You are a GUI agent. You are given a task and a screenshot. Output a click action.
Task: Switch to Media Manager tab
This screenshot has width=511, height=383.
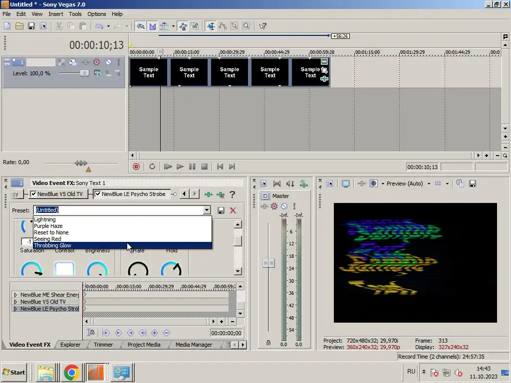[194, 345]
